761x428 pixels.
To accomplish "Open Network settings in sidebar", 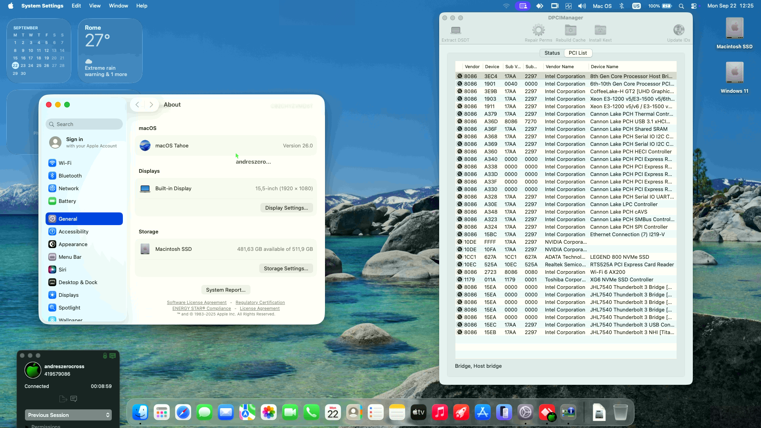I will coord(84,188).
